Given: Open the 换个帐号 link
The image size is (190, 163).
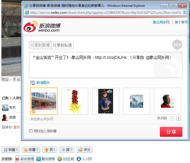Looking at the screenshot, I should tap(182, 22).
